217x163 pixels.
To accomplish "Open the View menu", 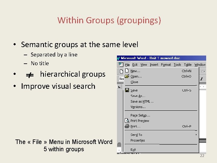I will pyautogui.click(x=144, y=65).
